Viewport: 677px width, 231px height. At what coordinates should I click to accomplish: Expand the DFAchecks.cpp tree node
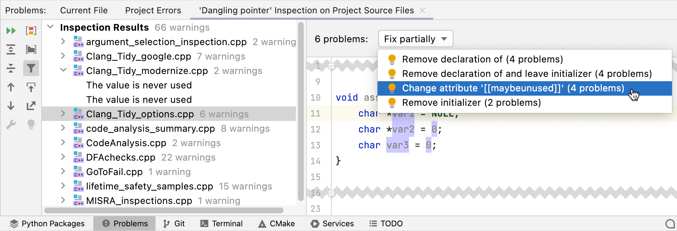[63, 157]
